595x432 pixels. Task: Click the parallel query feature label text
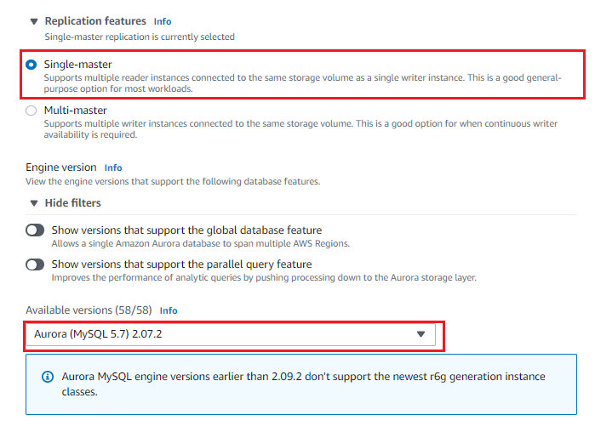point(182,264)
